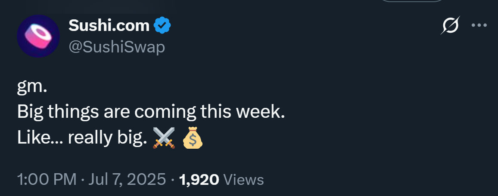The width and height of the screenshot is (498, 196).
Task: Click the 1,920 view count number
Action: (199, 179)
